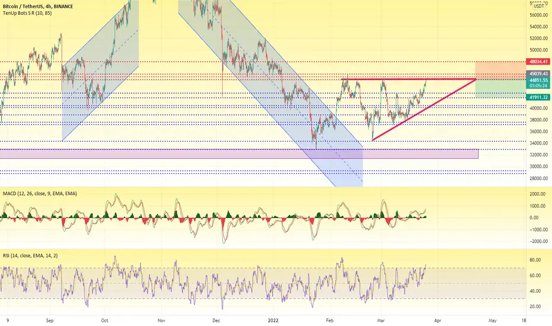Click the Oct label on time axis
552x326 pixels.
click(105, 320)
